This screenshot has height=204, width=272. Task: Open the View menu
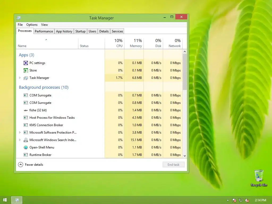(x=44, y=25)
